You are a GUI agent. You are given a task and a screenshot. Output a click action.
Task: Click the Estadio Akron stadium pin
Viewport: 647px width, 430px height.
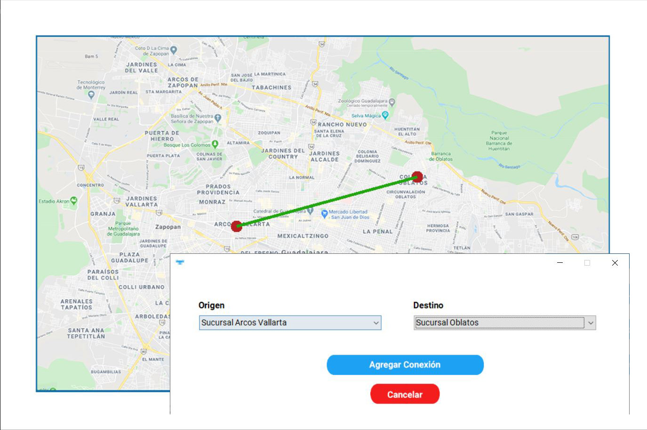(74, 201)
